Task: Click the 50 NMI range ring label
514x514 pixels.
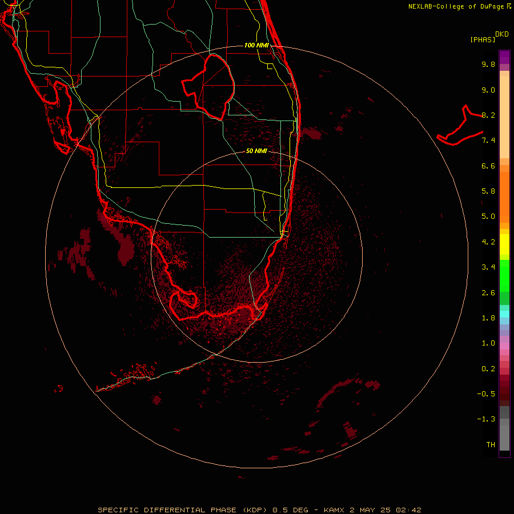Action: point(256,151)
